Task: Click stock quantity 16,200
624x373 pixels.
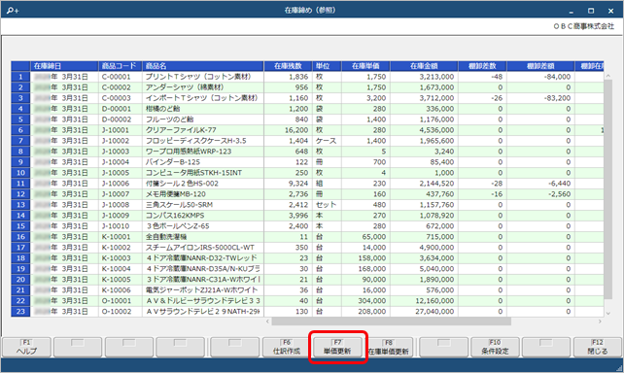Action: coord(296,130)
